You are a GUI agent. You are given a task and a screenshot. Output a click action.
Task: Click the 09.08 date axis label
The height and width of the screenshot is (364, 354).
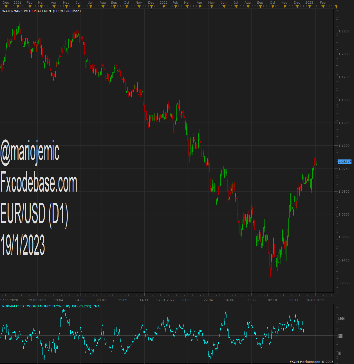251,300
